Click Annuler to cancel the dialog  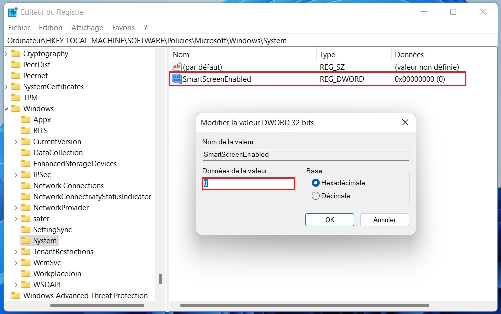[384, 220]
